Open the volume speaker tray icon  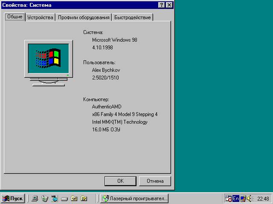tap(250, 198)
